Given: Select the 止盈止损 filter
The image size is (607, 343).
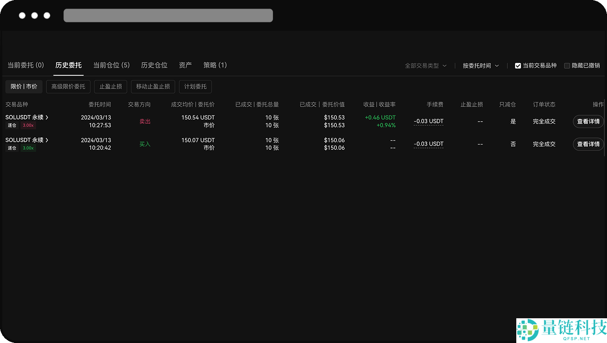Looking at the screenshot, I should click(111, 87).
